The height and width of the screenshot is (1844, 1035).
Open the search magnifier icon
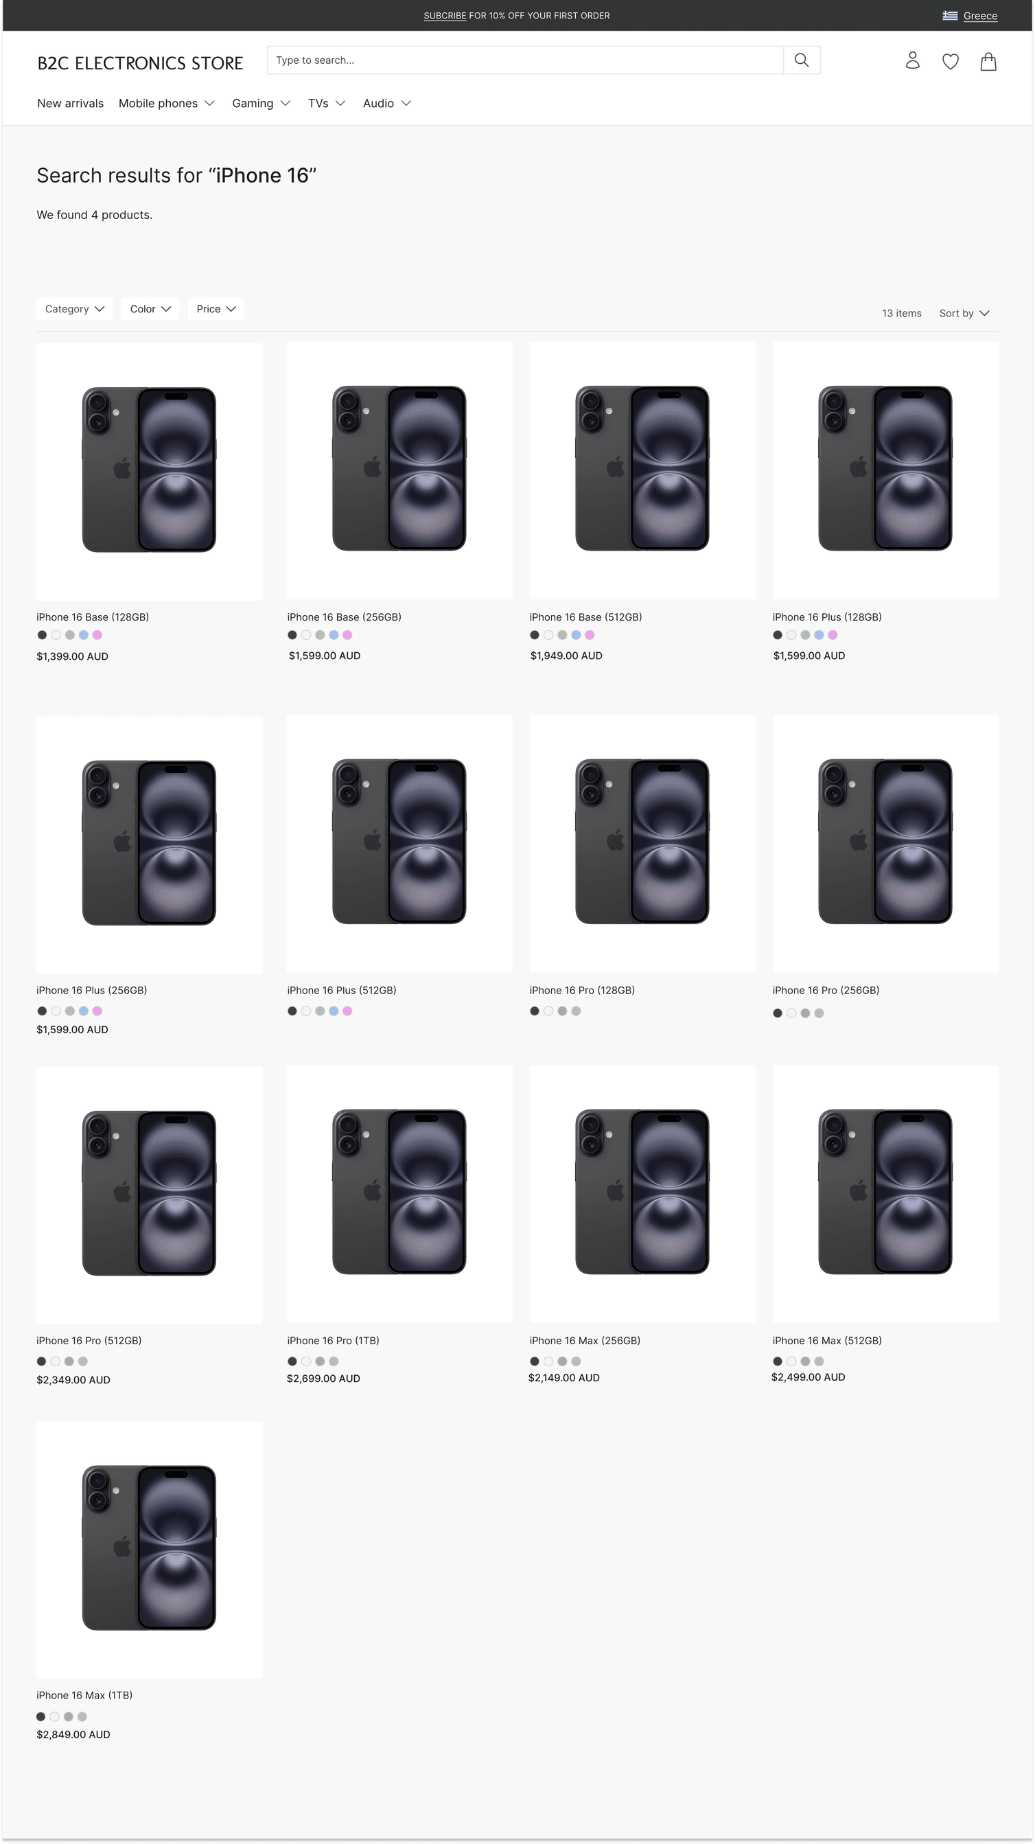point(801,60)
